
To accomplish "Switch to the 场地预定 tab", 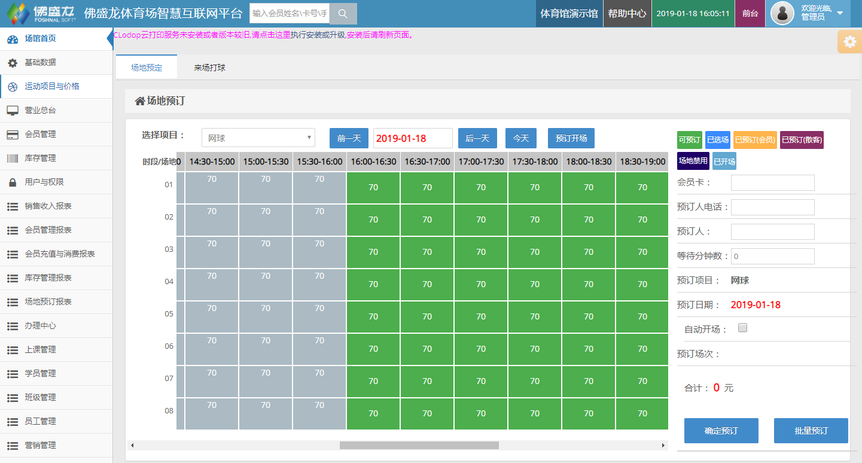I will (x=147, y=68).
